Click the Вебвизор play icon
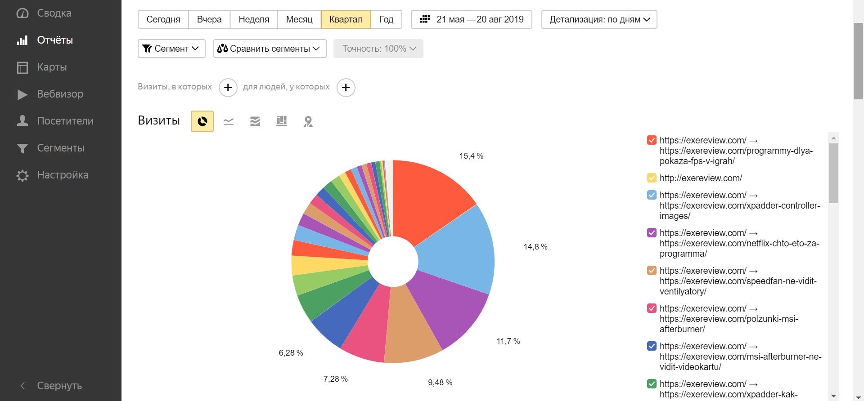Viewport: 864px width, 401px height. click(22, 94)
